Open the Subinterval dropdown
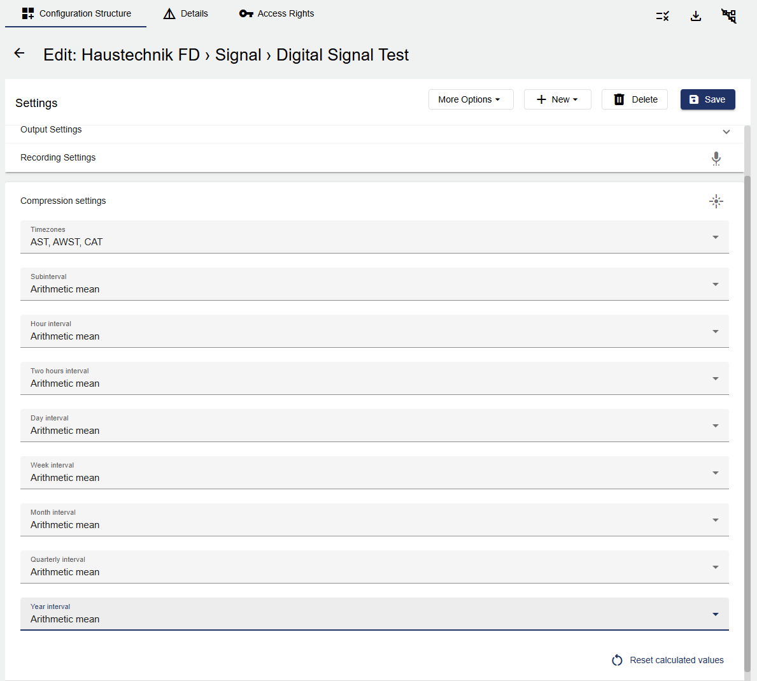757x681 pixels. coord(374,284)
